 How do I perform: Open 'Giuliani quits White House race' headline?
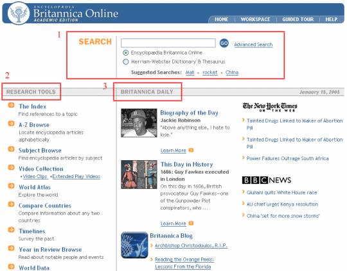[x=281, y=193]
